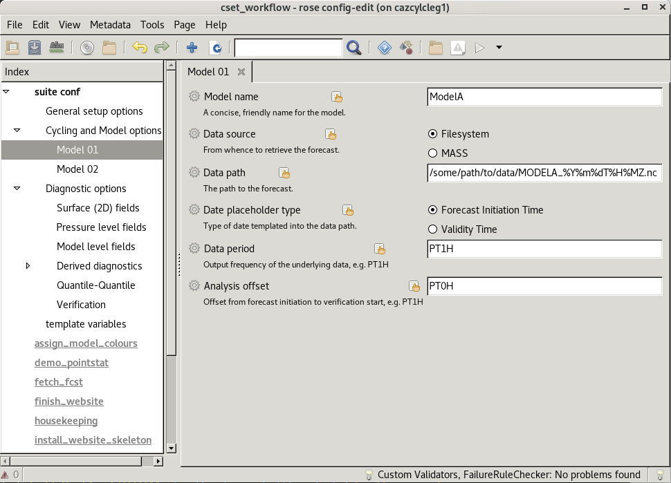The width and height of the screenshot is (671, 483).
Task: Click the Browse files folder icon
Action: click(x=109, y=48)
